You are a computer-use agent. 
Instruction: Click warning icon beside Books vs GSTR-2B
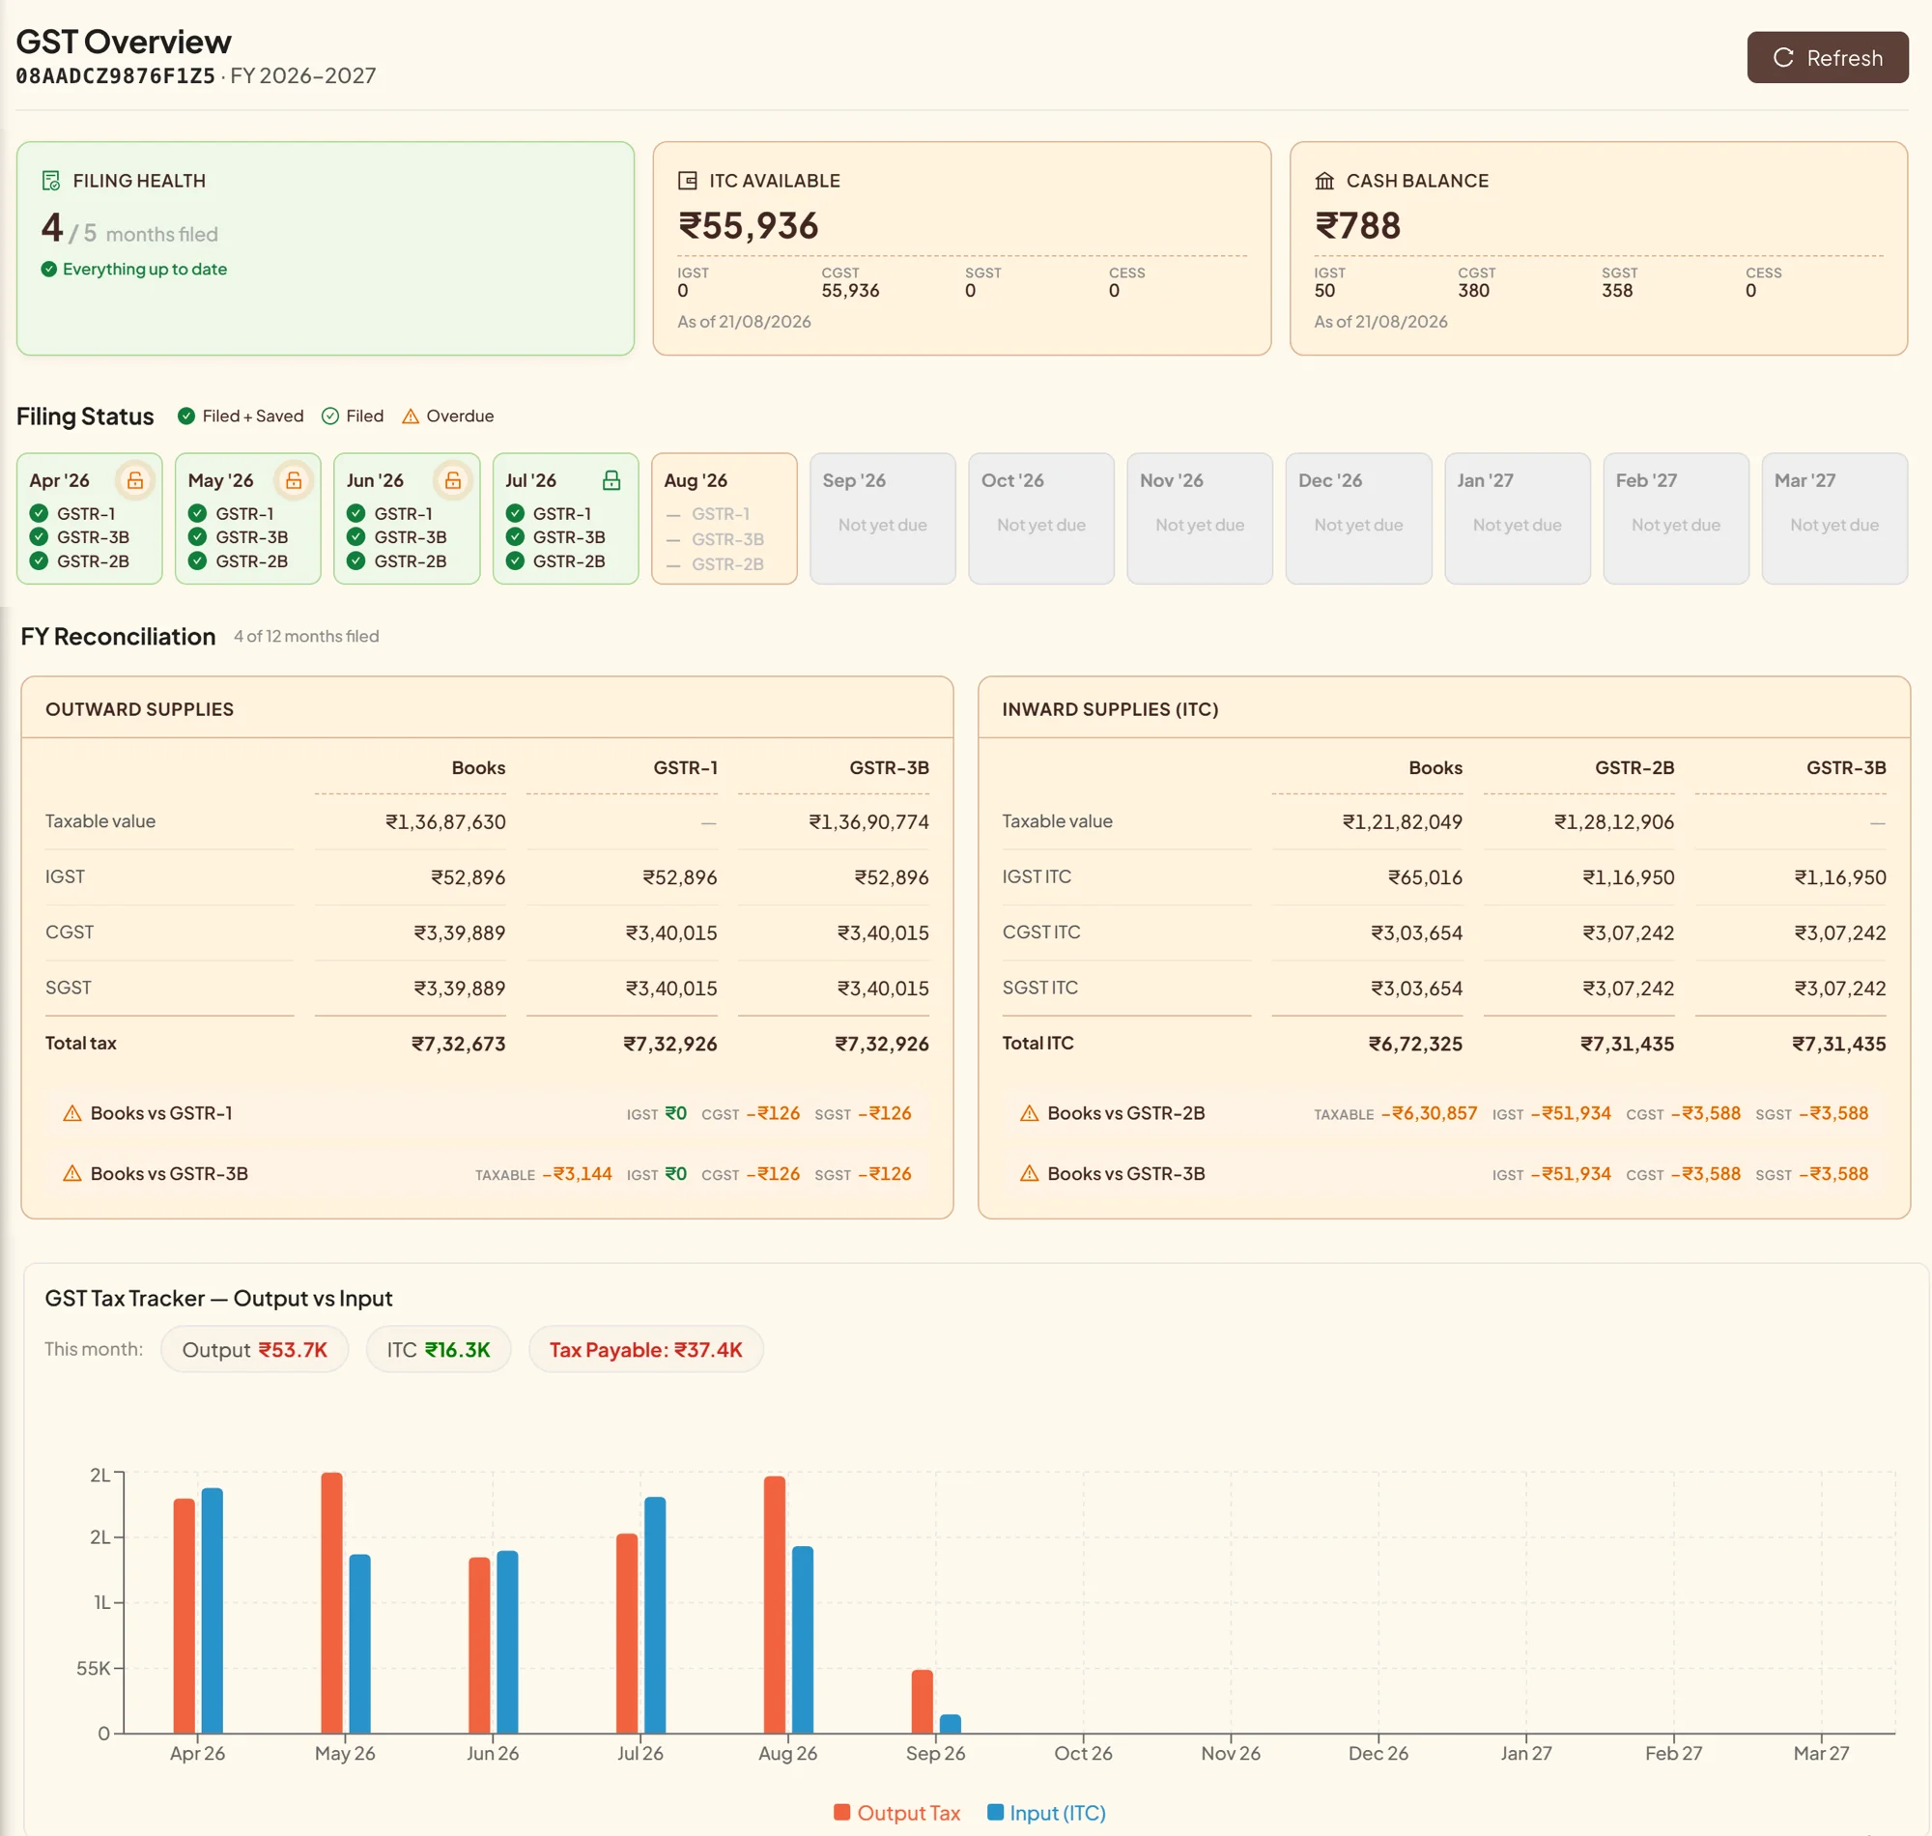point(1029,1114)
